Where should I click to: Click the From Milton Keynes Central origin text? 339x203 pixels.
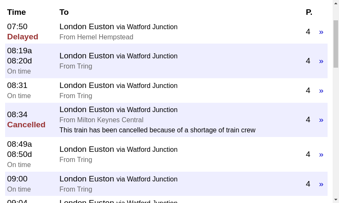tap(101, 120)
